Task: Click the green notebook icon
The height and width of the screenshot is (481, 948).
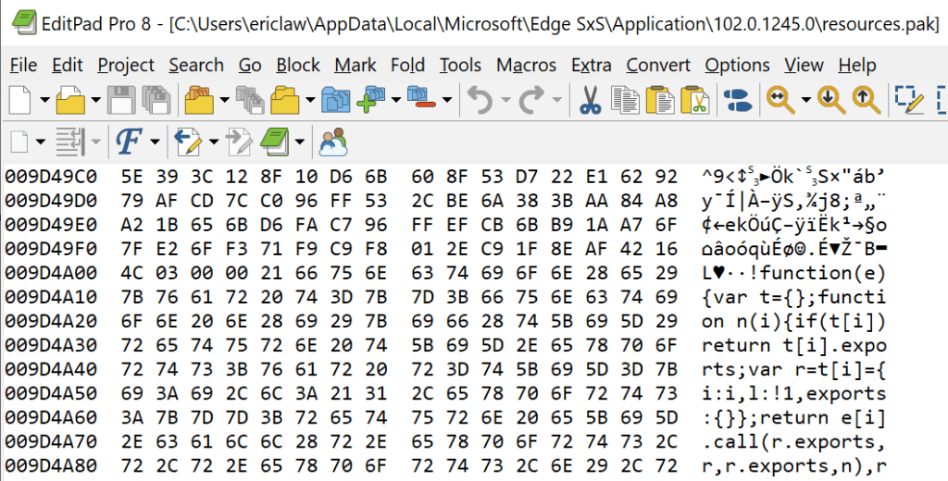Action: (275, 142)
